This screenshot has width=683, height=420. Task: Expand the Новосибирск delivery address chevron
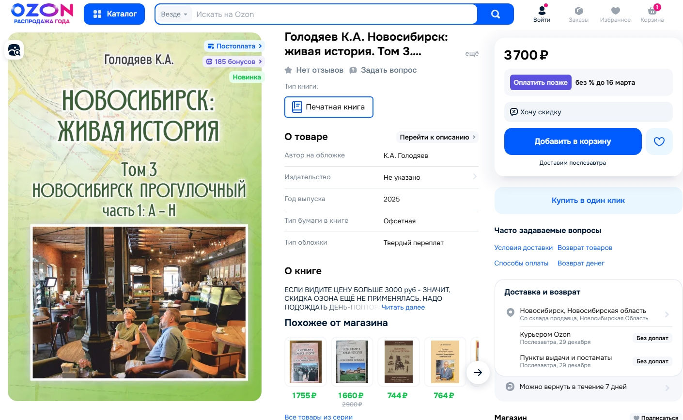[667, 314]
